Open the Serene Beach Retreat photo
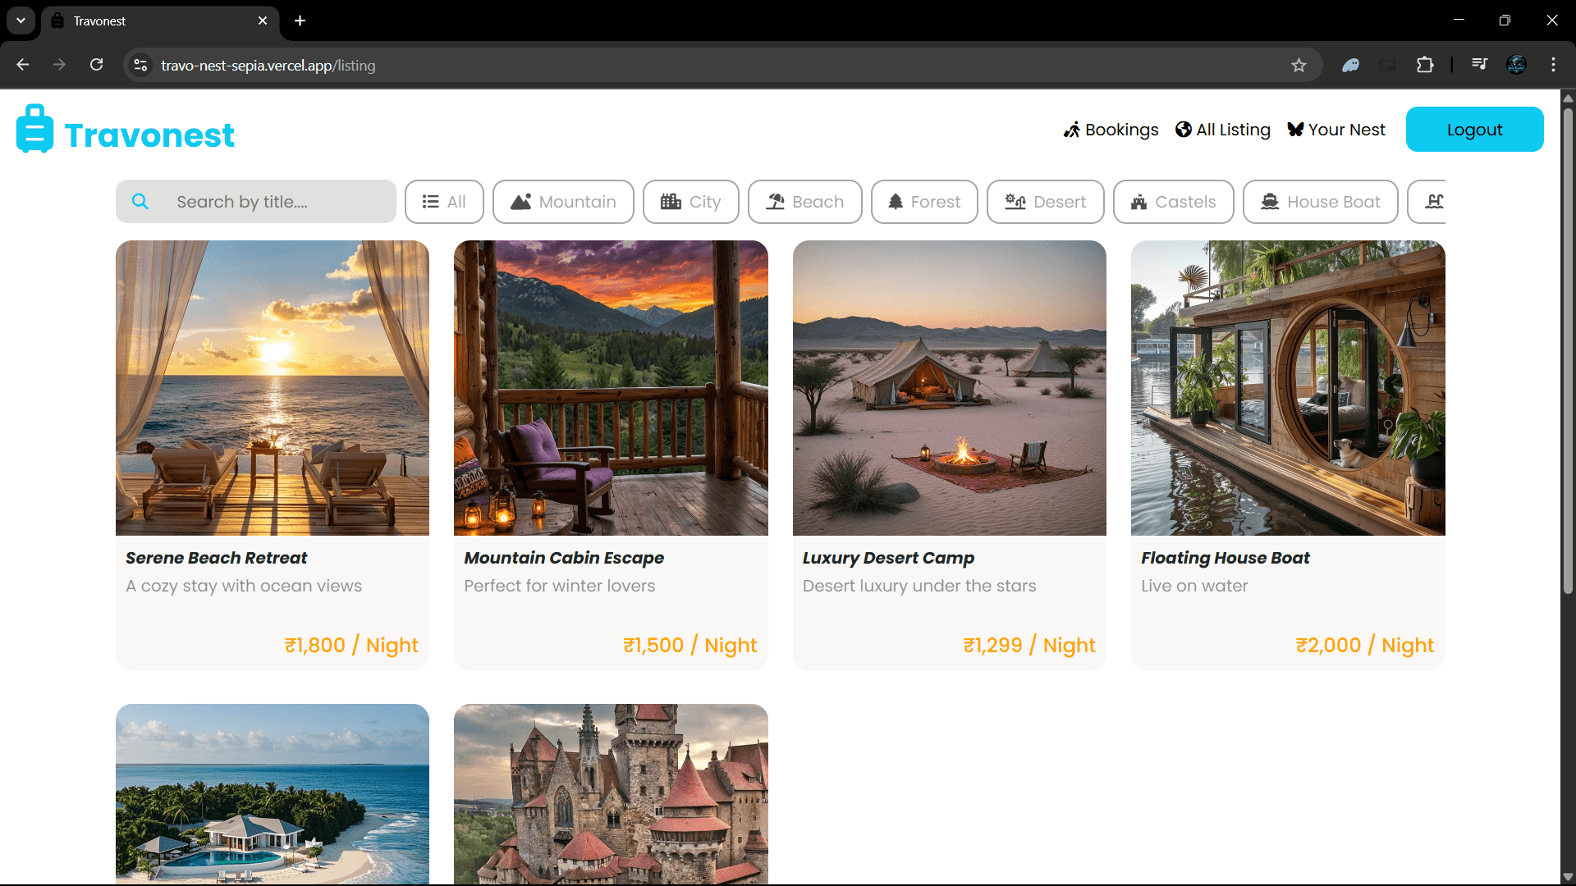The width and height of the screenshot is (1576, 886). pos(273,388)
